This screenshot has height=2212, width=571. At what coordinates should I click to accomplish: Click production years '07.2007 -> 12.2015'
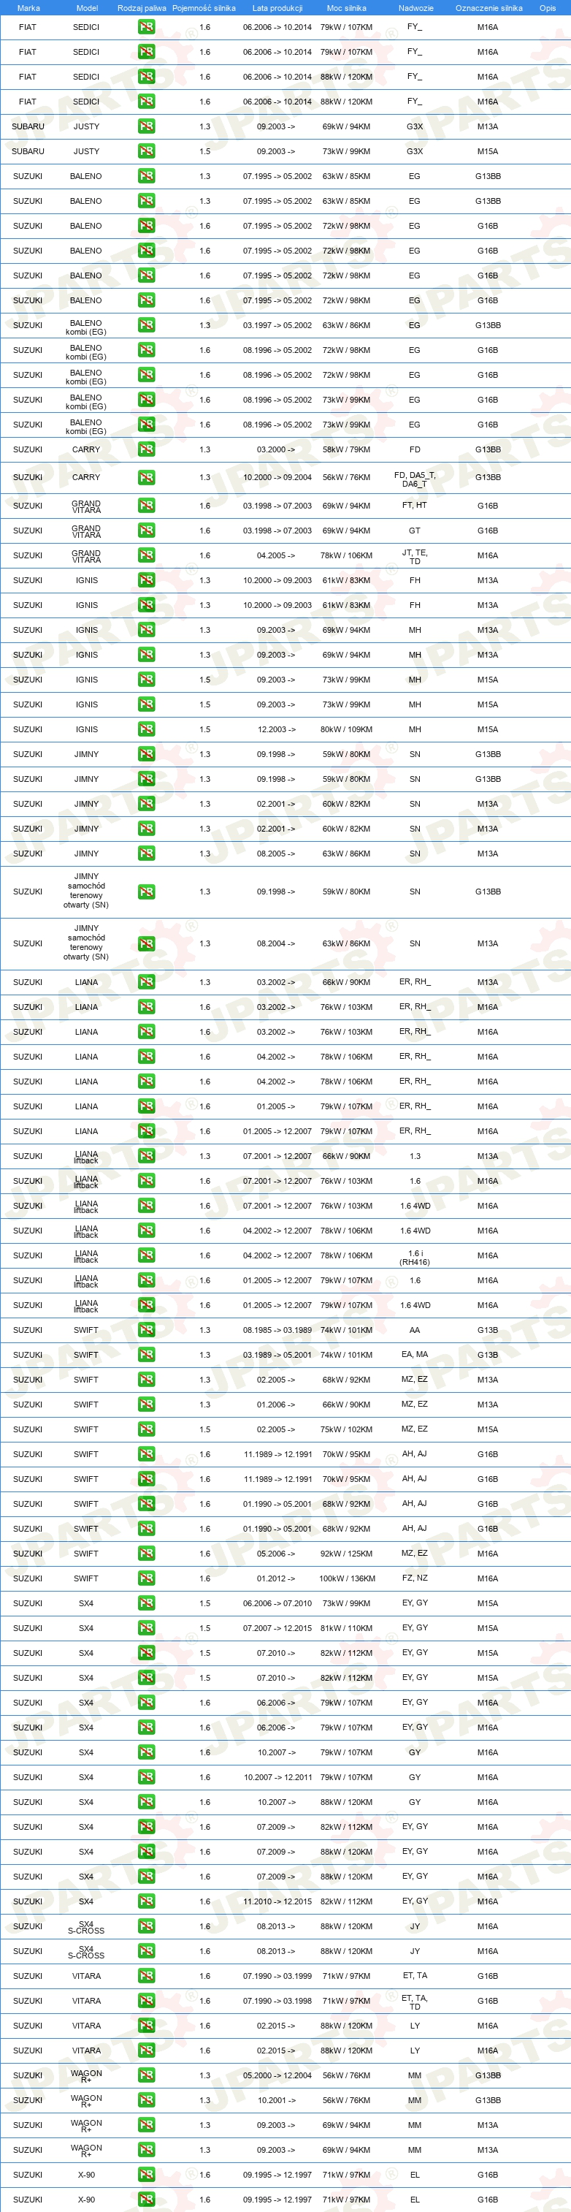click(277, 1628)
